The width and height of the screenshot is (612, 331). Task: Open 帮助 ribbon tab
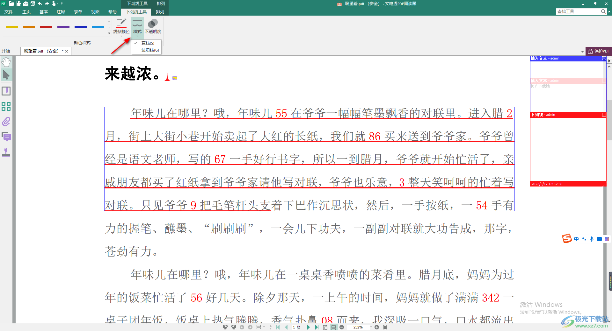click(113, 12)
